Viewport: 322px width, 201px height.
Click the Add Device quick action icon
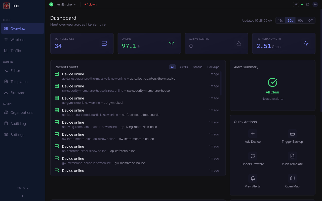click(253, 133)
